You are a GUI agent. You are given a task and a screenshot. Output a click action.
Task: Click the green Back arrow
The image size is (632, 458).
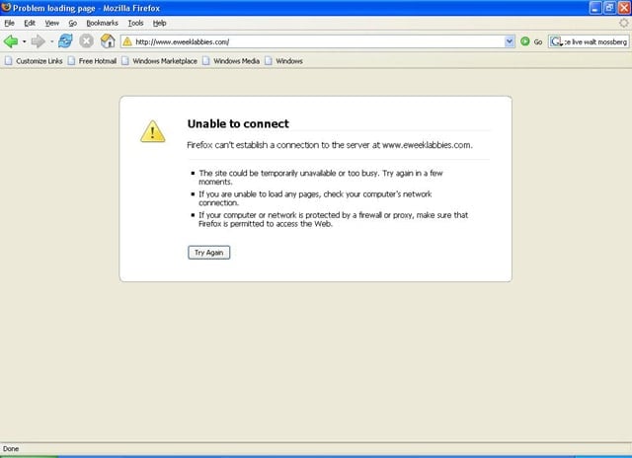11,41
